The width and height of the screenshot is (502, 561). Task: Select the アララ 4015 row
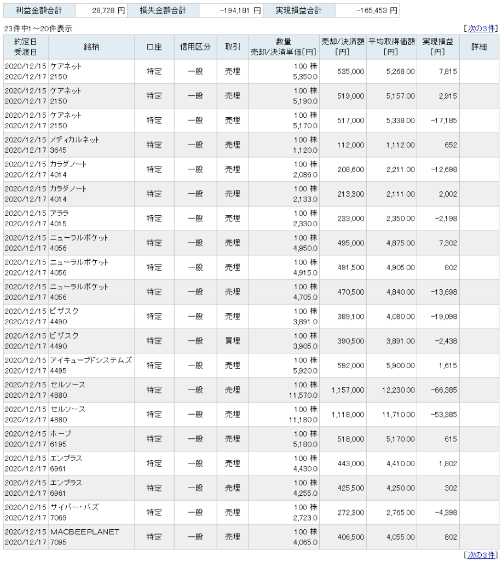[251, 218]
